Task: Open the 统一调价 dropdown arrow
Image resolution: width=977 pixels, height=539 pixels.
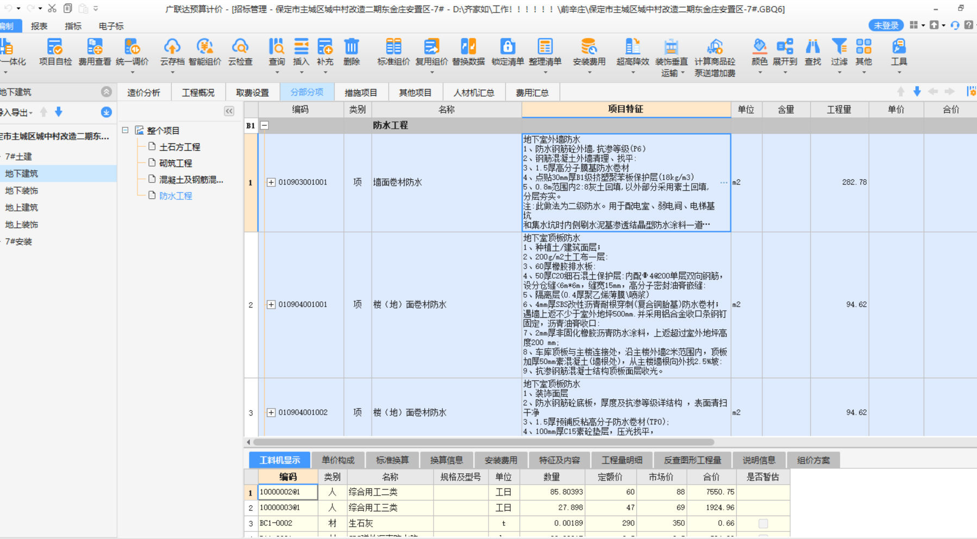Action: click(132, 73)
